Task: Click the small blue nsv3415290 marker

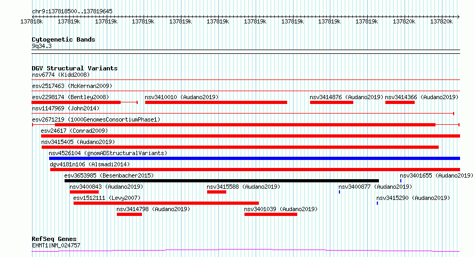Action: point(377,203)
